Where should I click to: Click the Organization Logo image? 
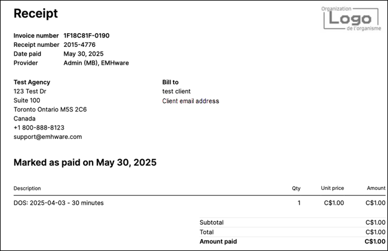point(351,18)
